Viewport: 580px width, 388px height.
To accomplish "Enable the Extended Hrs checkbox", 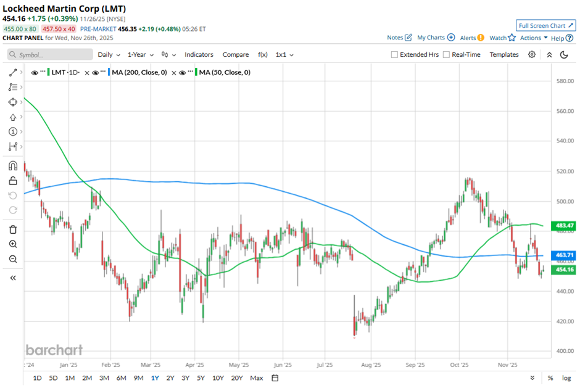I will (395, 55).
